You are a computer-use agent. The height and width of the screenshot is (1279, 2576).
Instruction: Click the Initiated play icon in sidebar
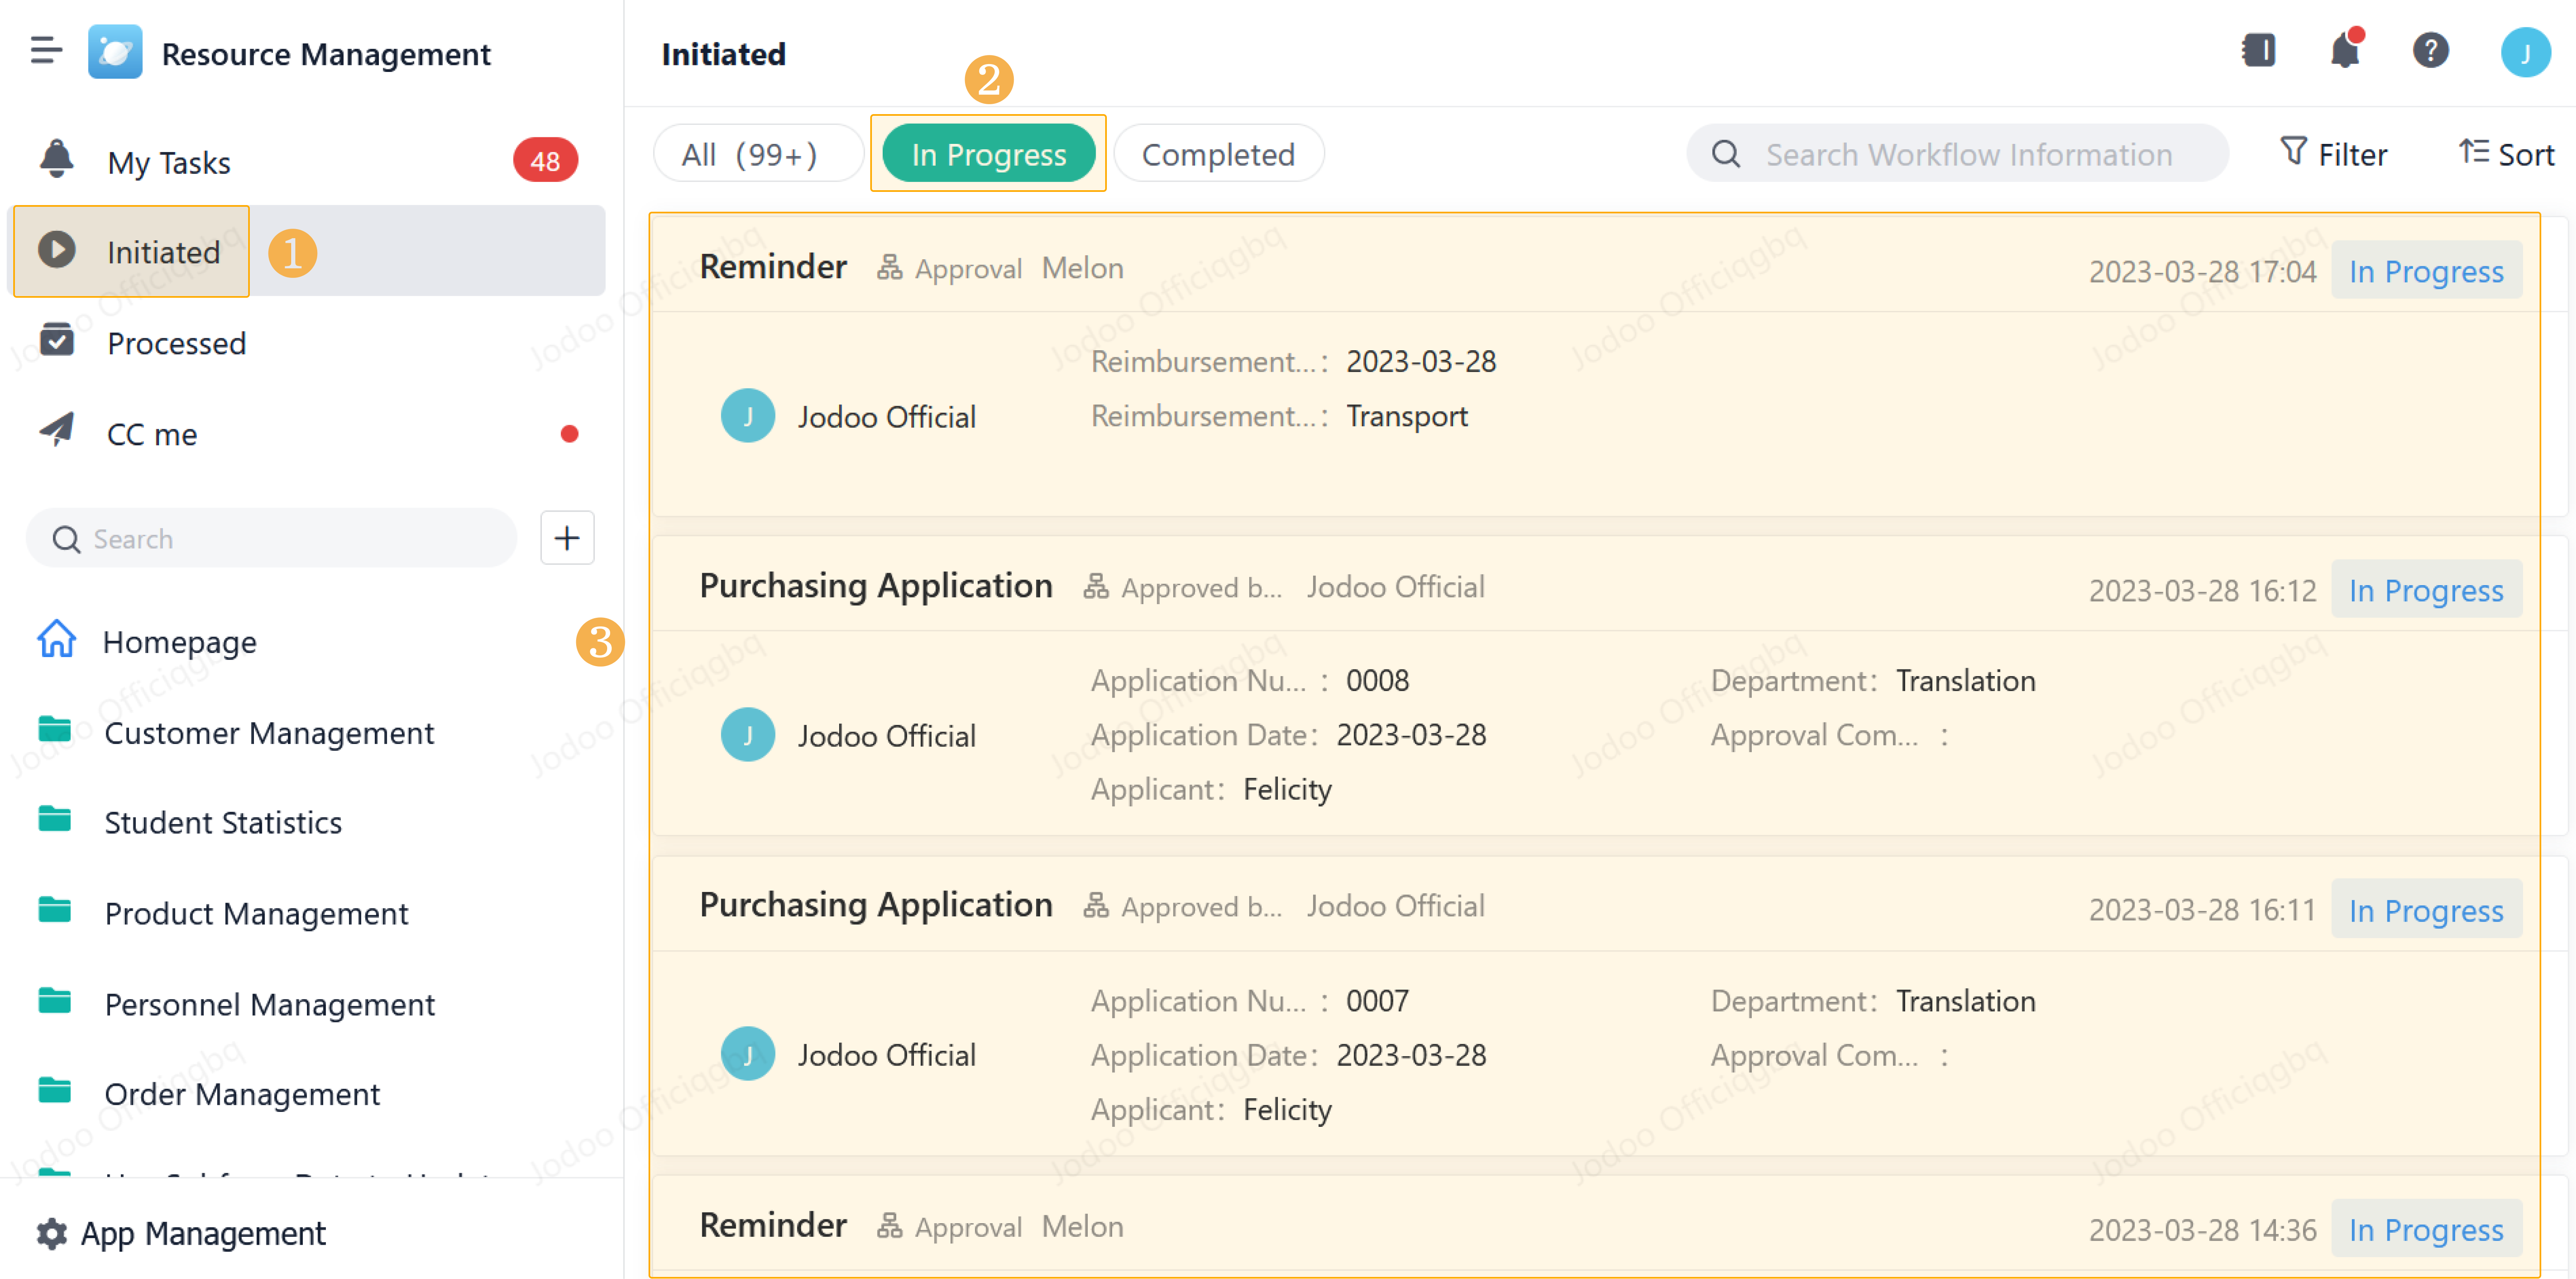tap(57, 250)
